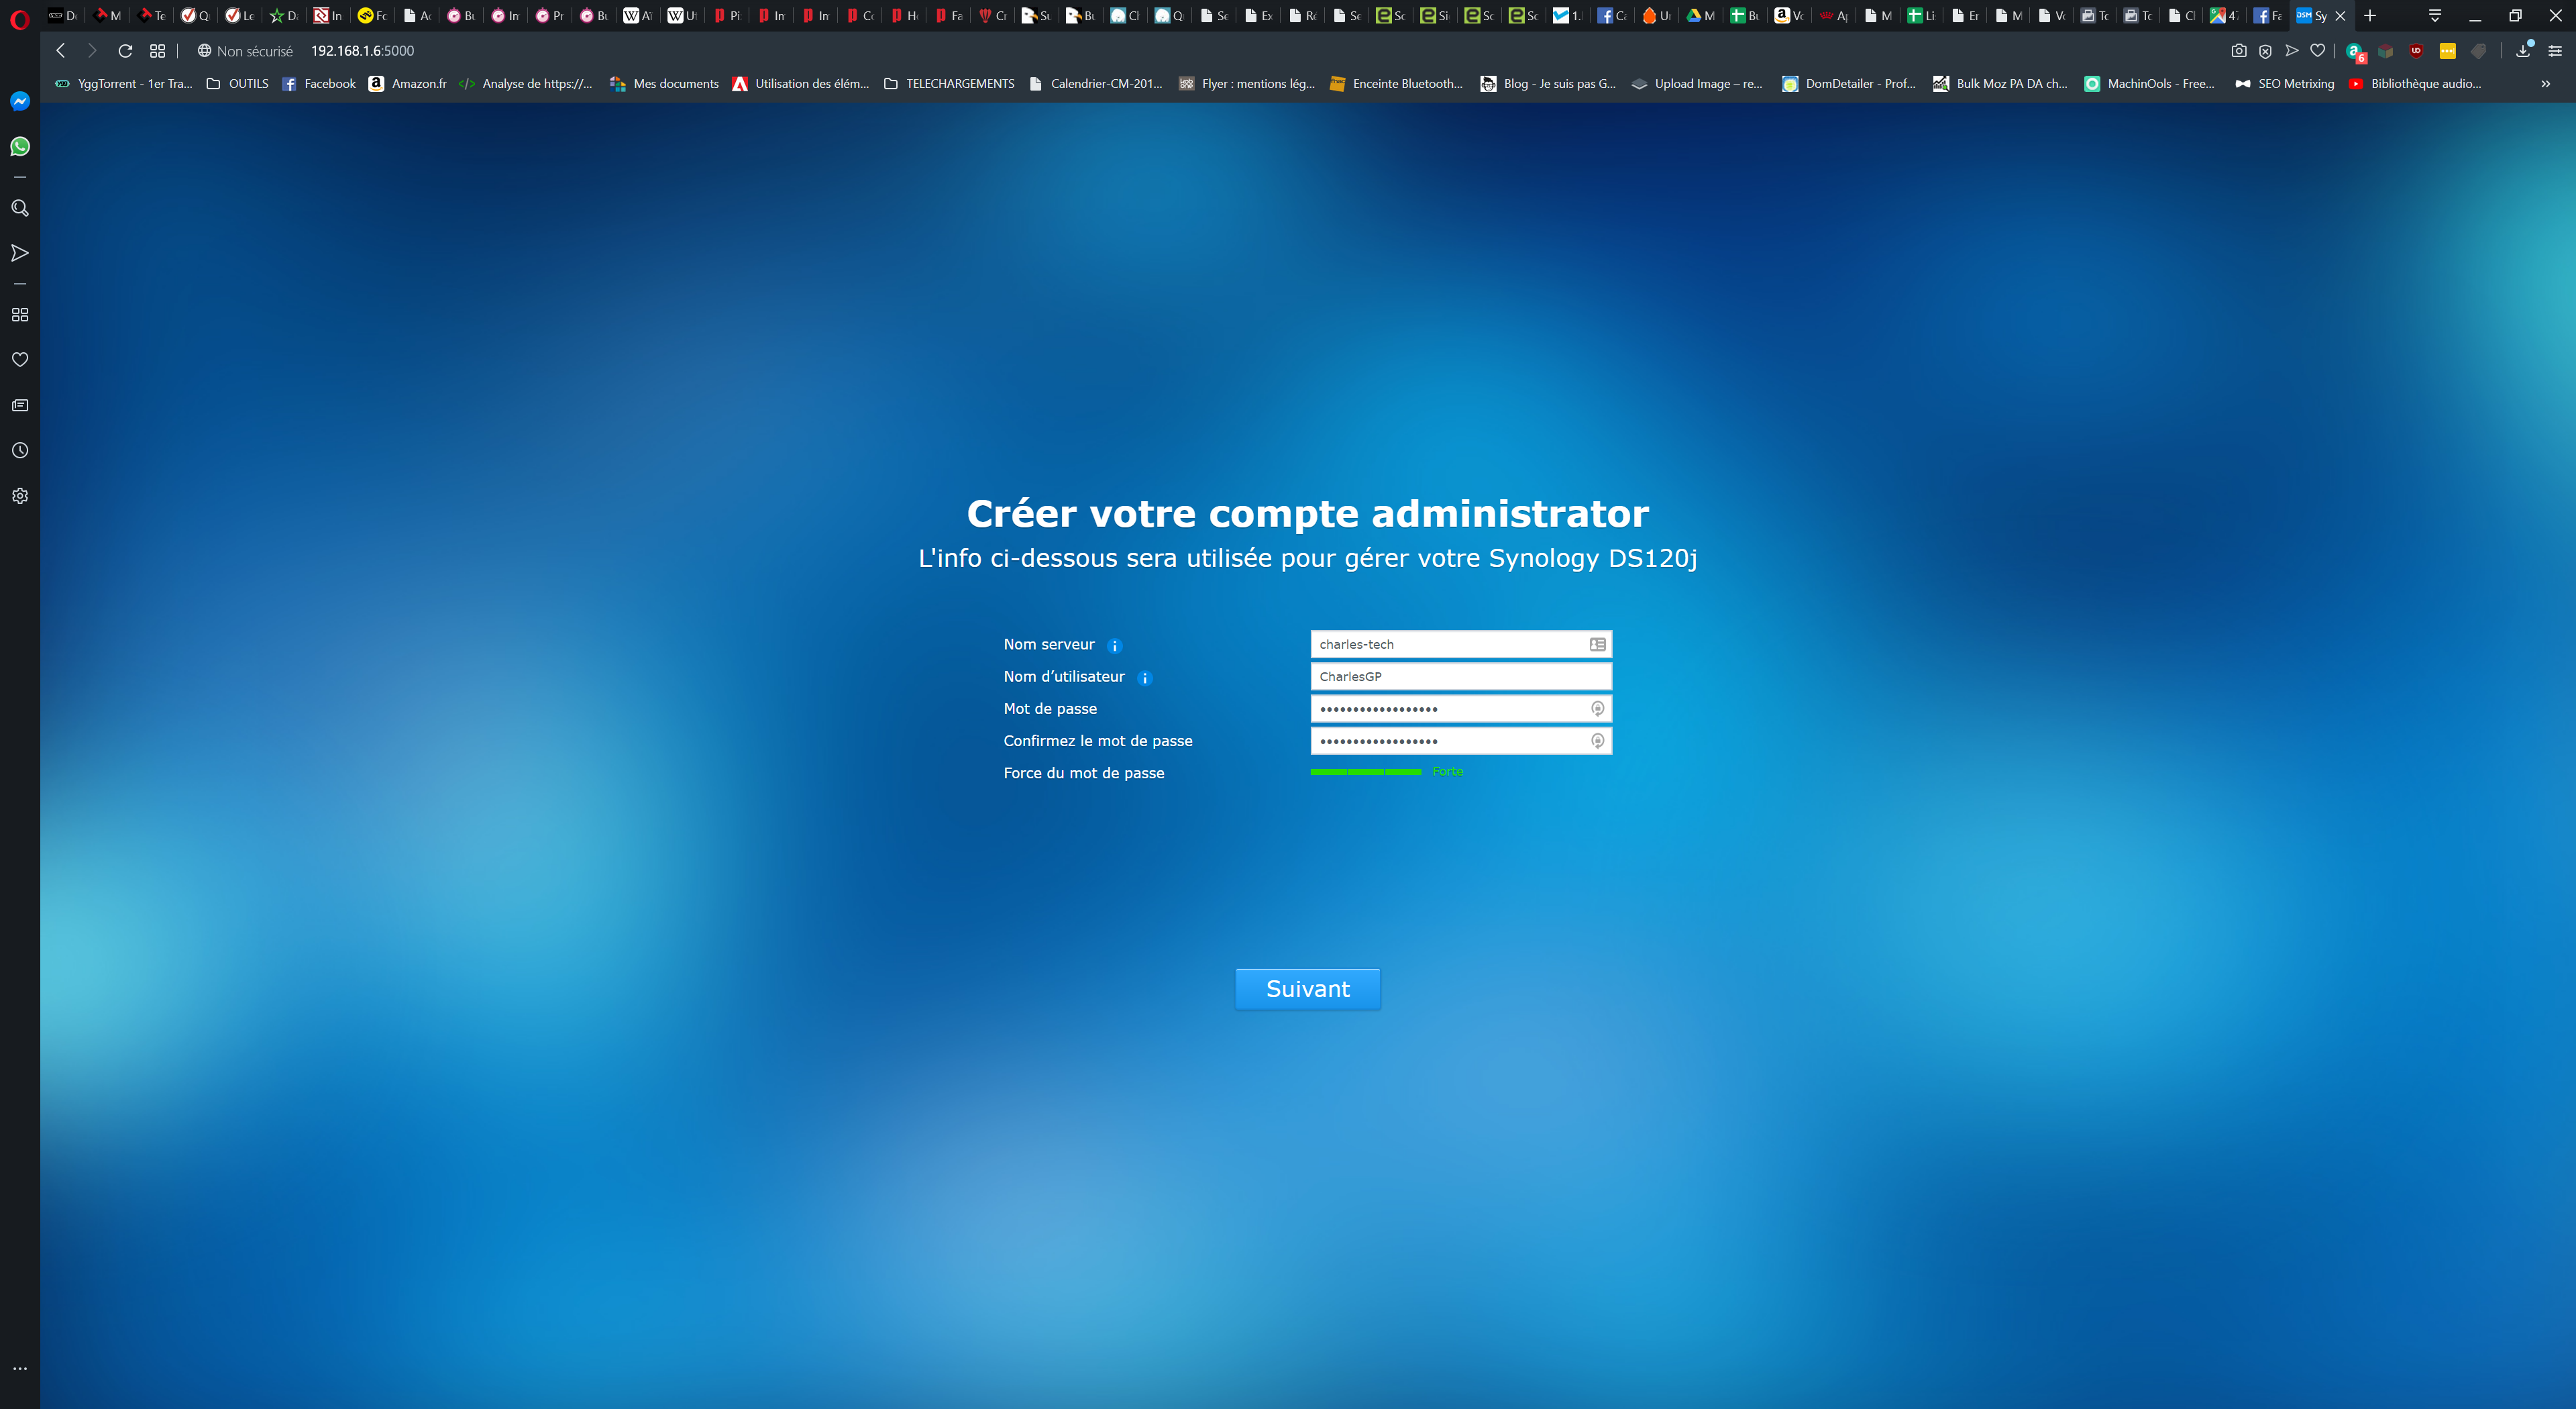Viewport: 2576px width, 1409px height.
Task: Click the info icon next to Nom serveur
Action: pos(1115,646)
